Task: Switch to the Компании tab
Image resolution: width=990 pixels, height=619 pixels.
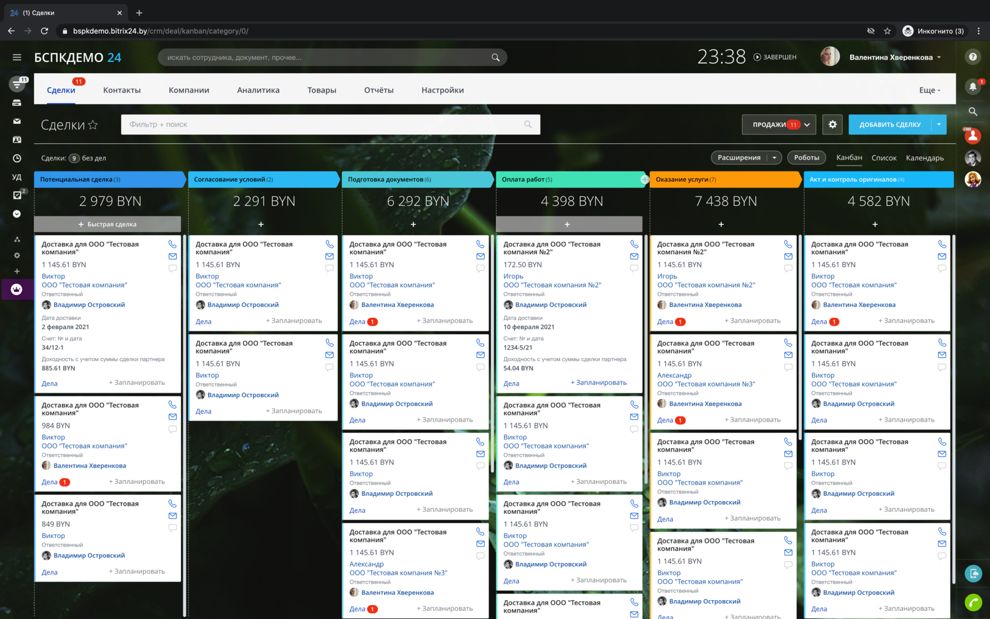Action: [x=189, y=90]
